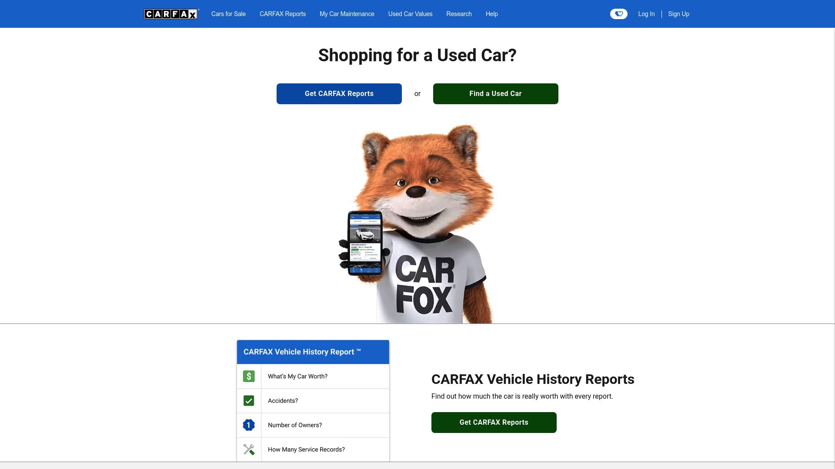The image size is (835, 469).
Task: Click the green dollar sign icon
Action: click(249, 376)
